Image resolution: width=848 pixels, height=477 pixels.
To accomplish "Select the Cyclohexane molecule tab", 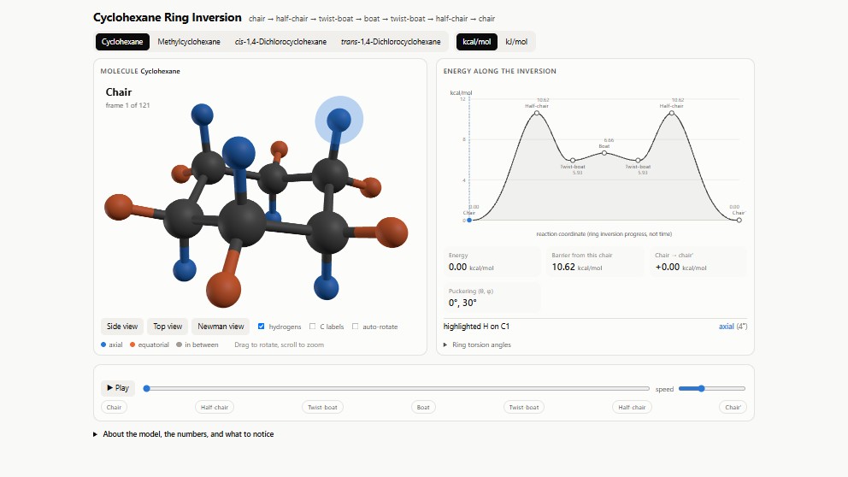I will (x=122, y=42).
